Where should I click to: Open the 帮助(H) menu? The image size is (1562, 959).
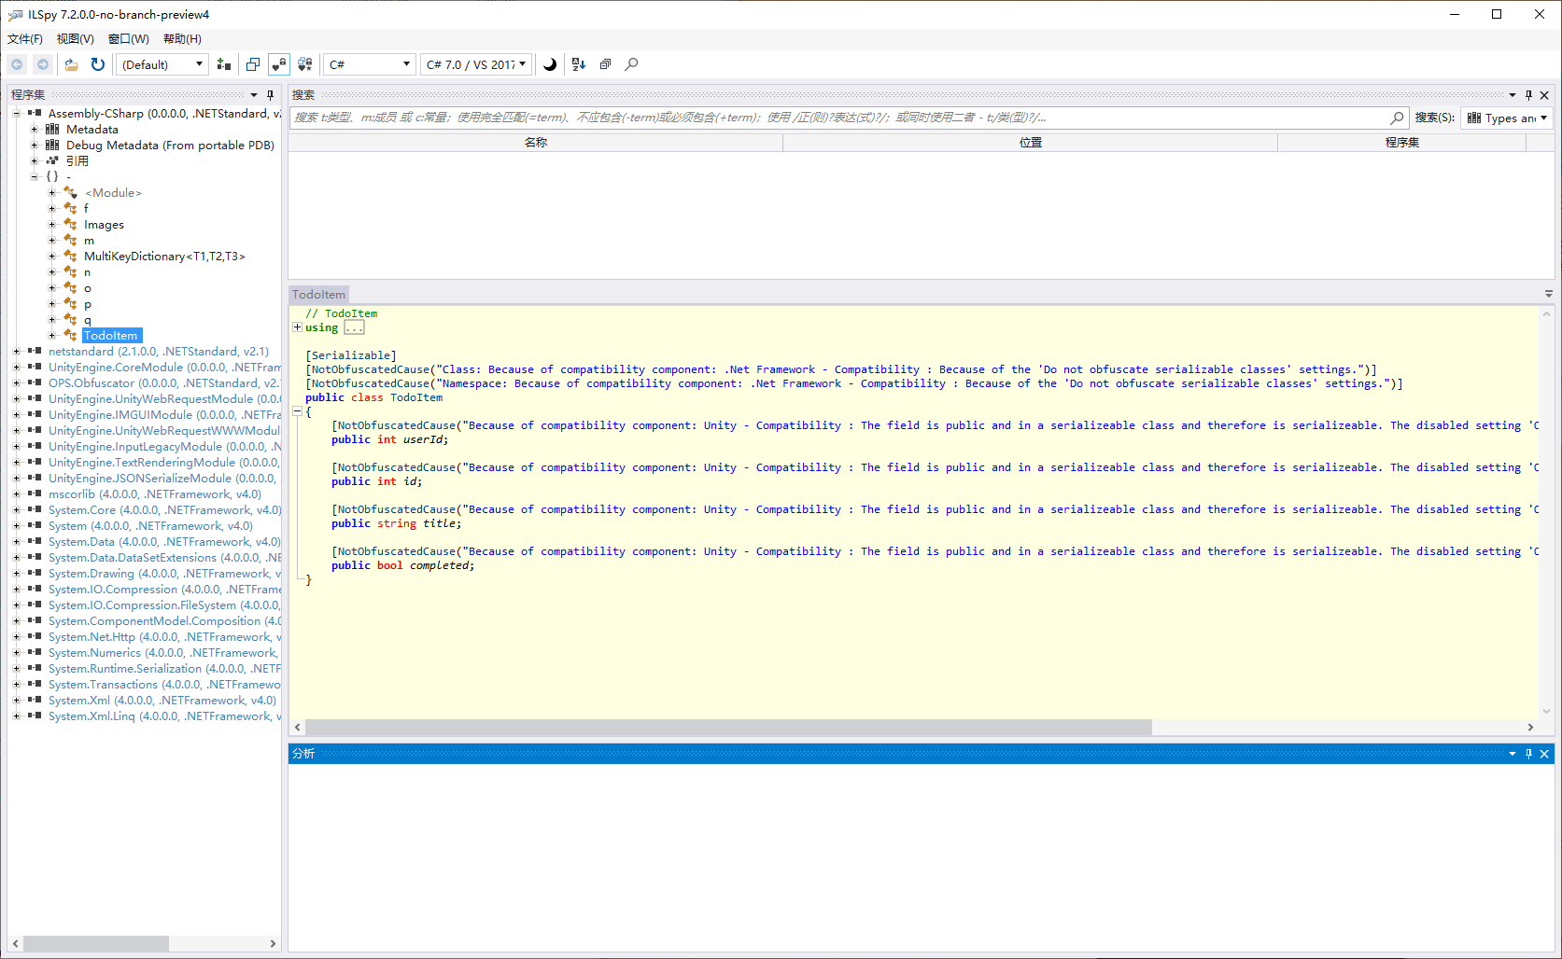pyautogui.click(x=182, y=39)
